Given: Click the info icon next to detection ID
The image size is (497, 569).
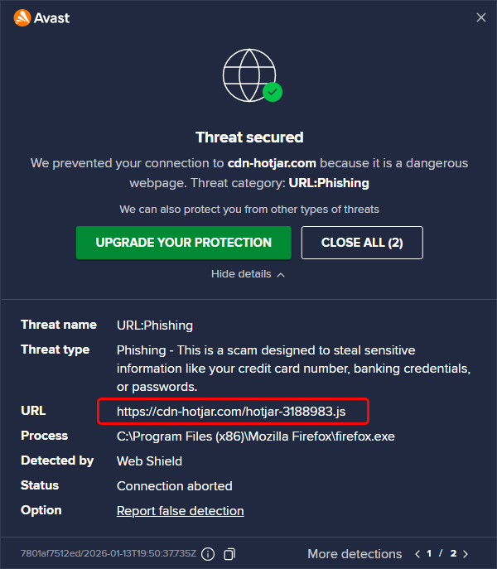Looking at the screenshot, I should pyautogui.click(x=208, y=553).
